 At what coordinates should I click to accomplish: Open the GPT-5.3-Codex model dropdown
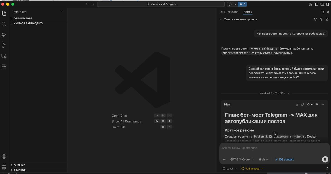(242, 160)
